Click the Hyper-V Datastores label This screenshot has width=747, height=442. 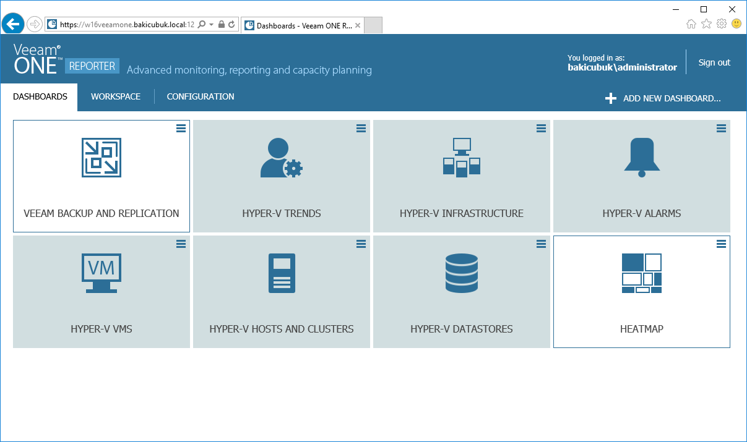462,329
